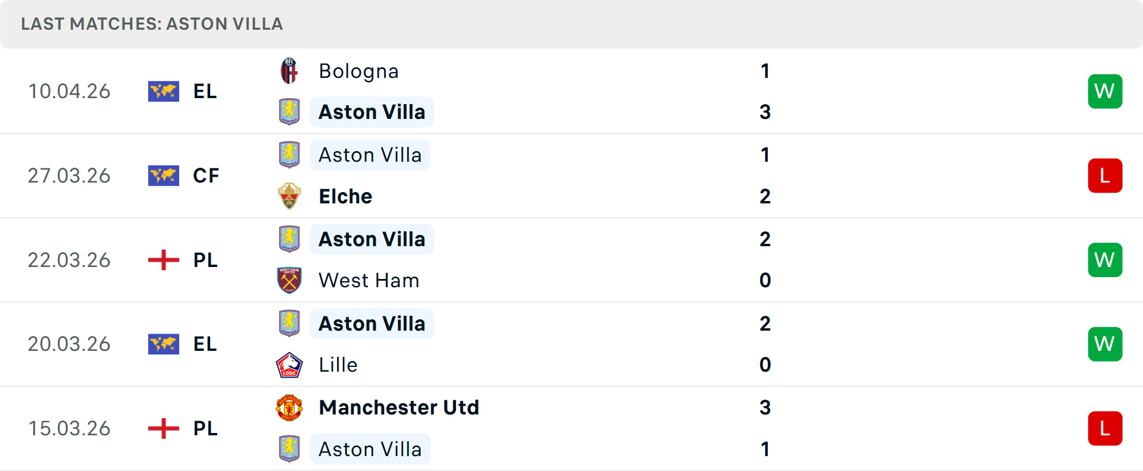Click the Europa League globe icon beside 10.04.26
The width and height of the screenshot is (1143, 471).
(x=164, y=92)
